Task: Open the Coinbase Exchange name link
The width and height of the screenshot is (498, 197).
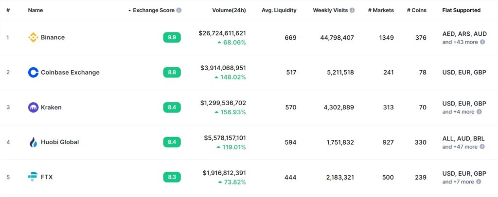Action: coord(70,73)
